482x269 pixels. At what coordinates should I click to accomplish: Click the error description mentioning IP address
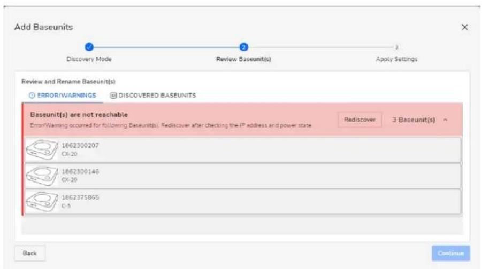pyautogui.click(x=171, y=125)
